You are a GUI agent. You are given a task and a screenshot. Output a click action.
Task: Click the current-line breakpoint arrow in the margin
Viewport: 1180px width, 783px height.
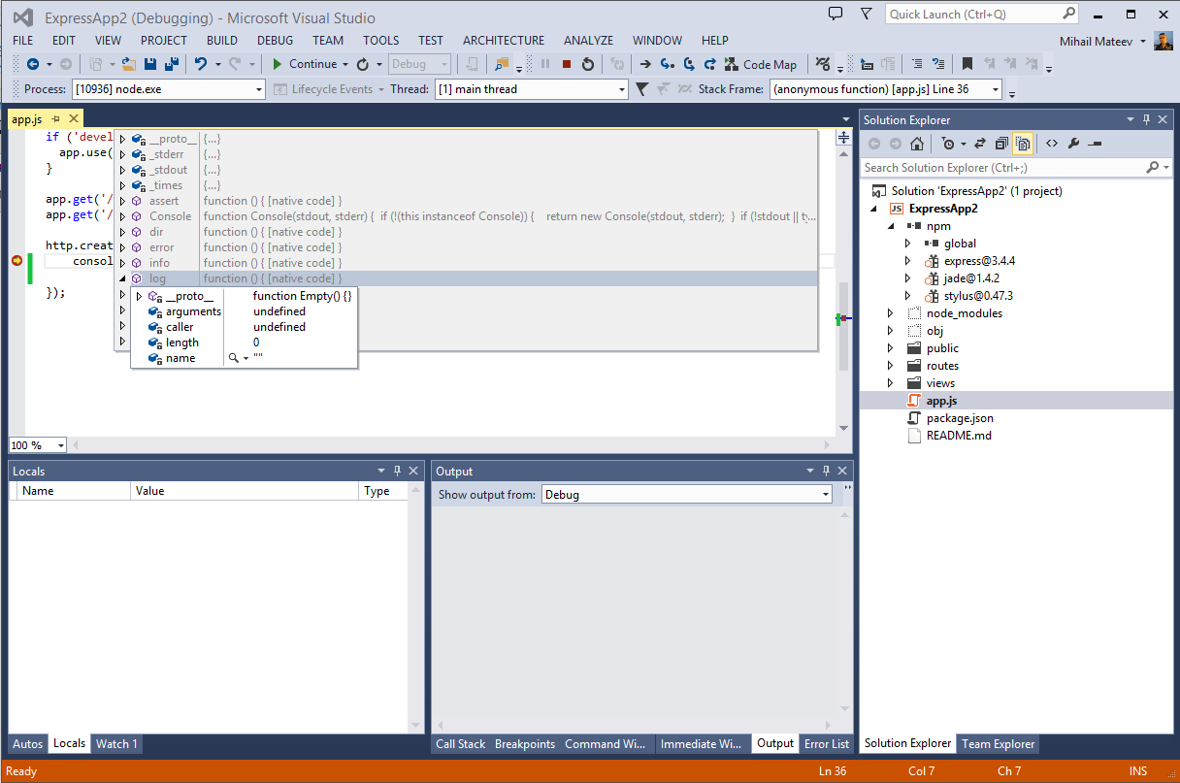click(x=16, y=260)
